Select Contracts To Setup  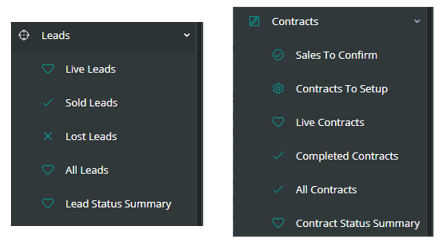tap(341, 89)
